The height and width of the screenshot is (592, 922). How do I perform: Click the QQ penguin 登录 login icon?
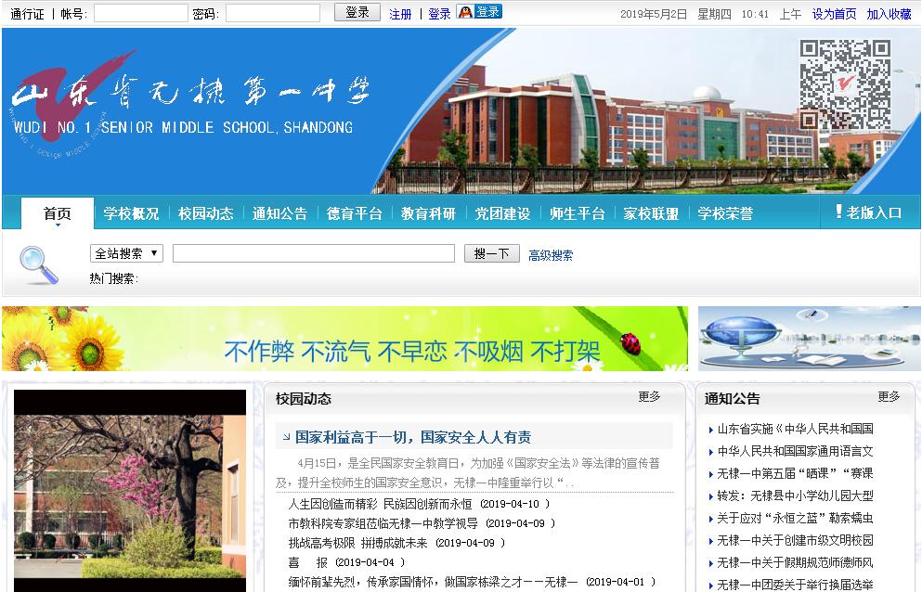[x=479, y=12]
